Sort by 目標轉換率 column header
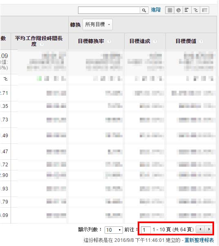This screenshot has width=219, height=246. (91, 41)
